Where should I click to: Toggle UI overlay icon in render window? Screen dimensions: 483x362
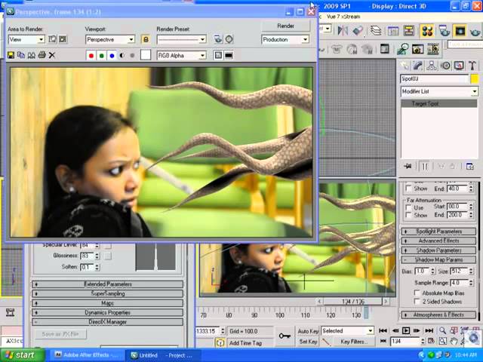[x=218, y=55]
